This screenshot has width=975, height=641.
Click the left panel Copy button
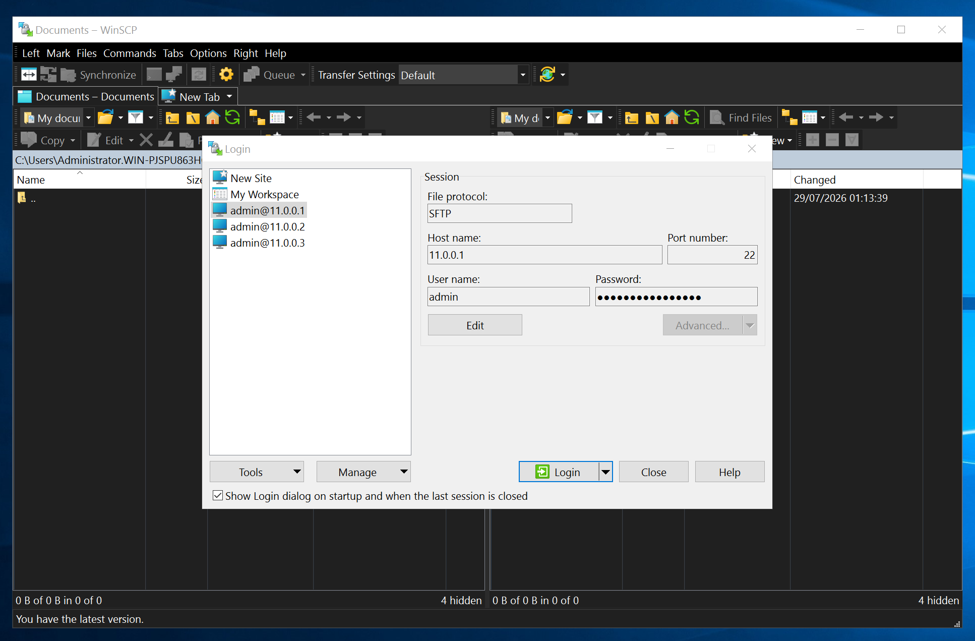click(43, 140)
